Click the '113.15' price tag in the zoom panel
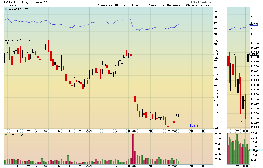This screenshot has height=168, width=263. coord(254,54)
